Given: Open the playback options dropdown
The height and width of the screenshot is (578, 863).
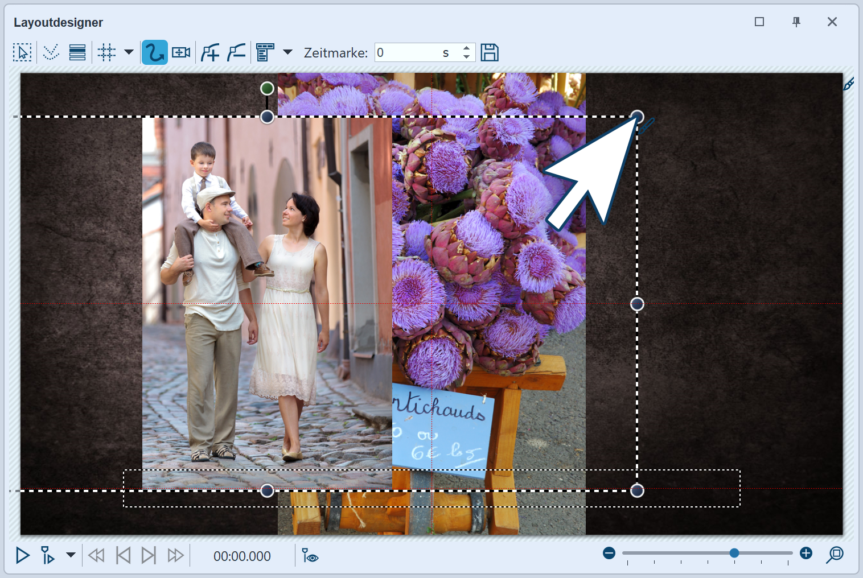Looking at the screenshot, I should (70, 556).
